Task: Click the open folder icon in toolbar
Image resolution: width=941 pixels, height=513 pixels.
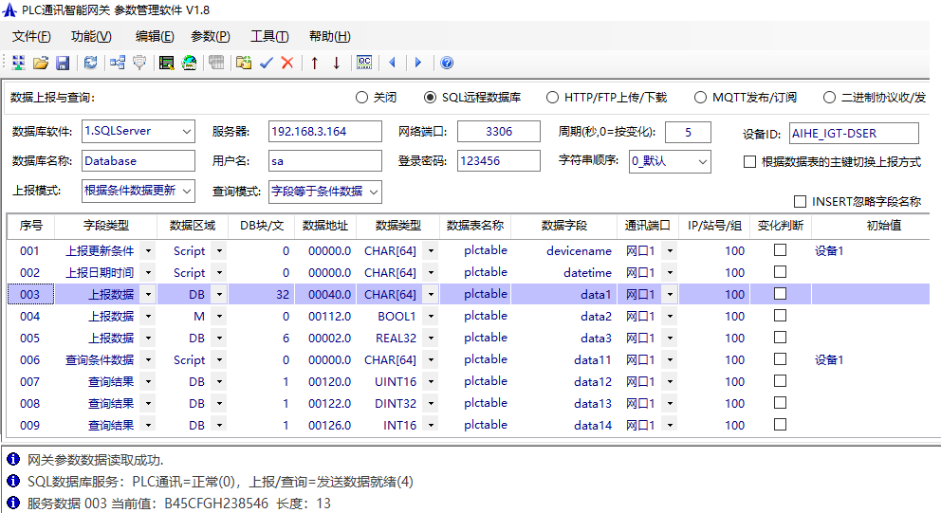Action: [x=41, y=63]
